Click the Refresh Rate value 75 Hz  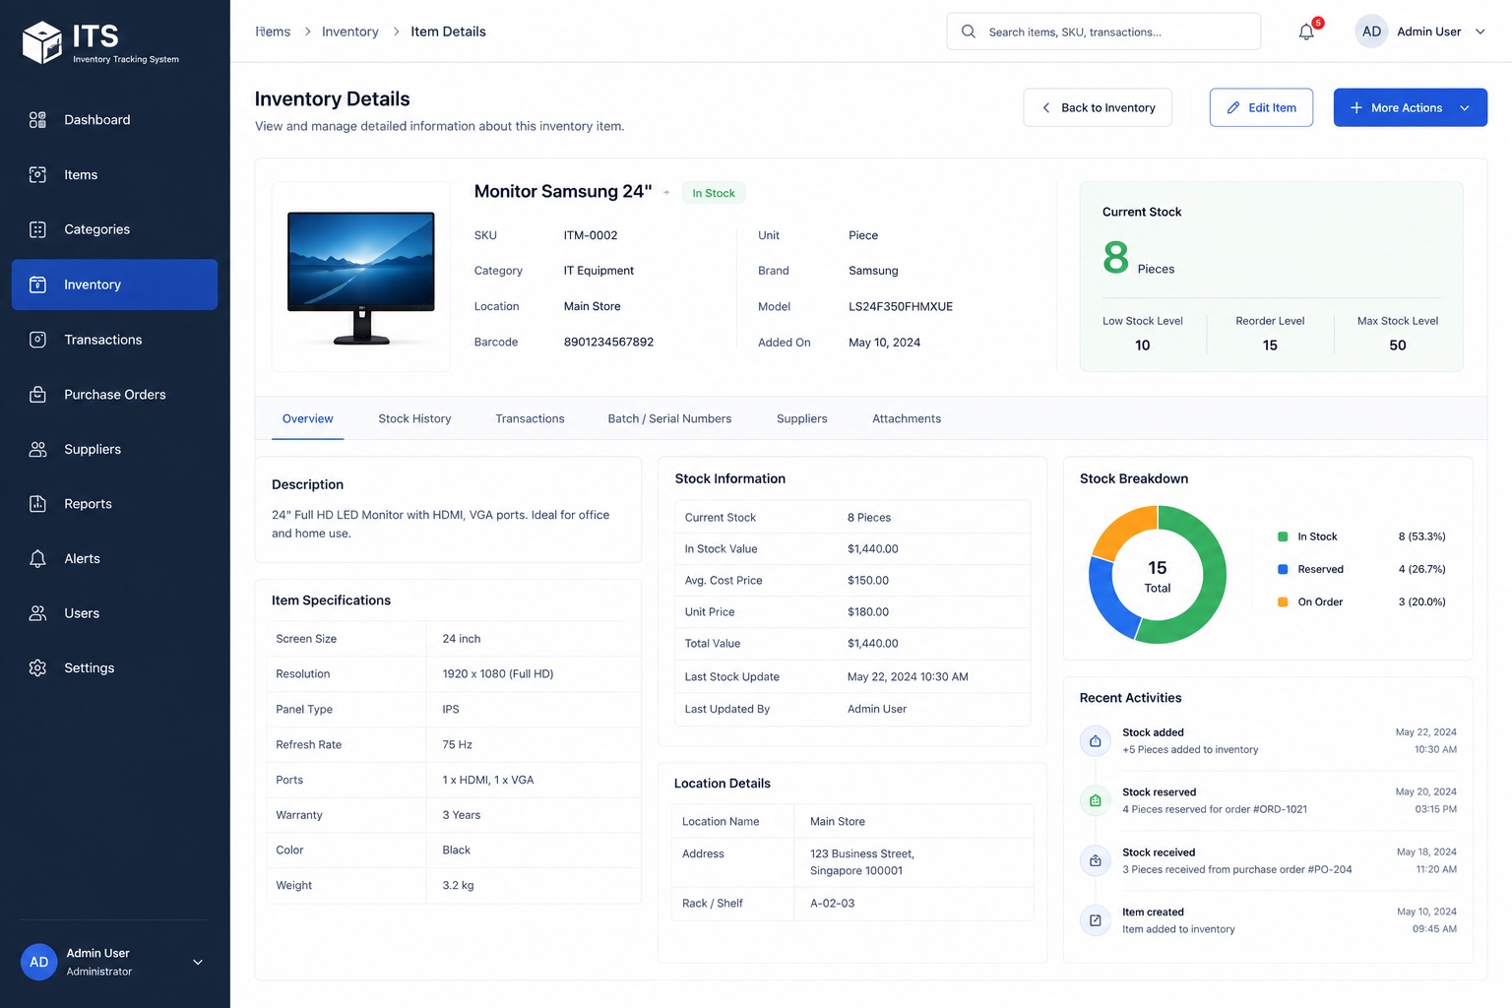click(458, 745)
